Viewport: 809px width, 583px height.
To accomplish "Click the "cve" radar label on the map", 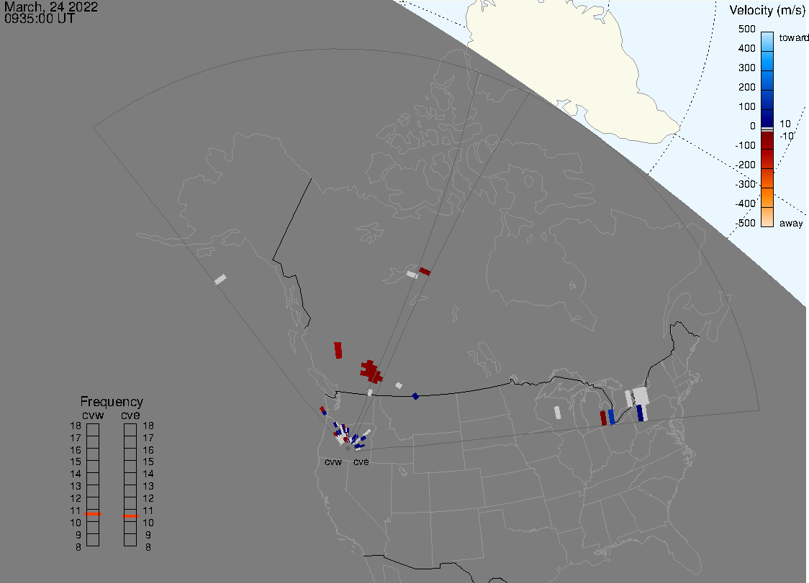I will (x=361, y=462).
